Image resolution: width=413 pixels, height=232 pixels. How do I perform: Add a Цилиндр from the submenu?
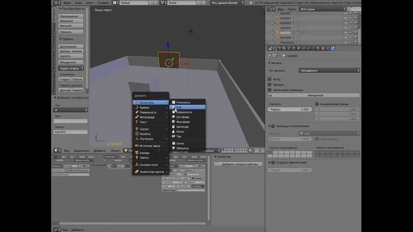point(187,127)
